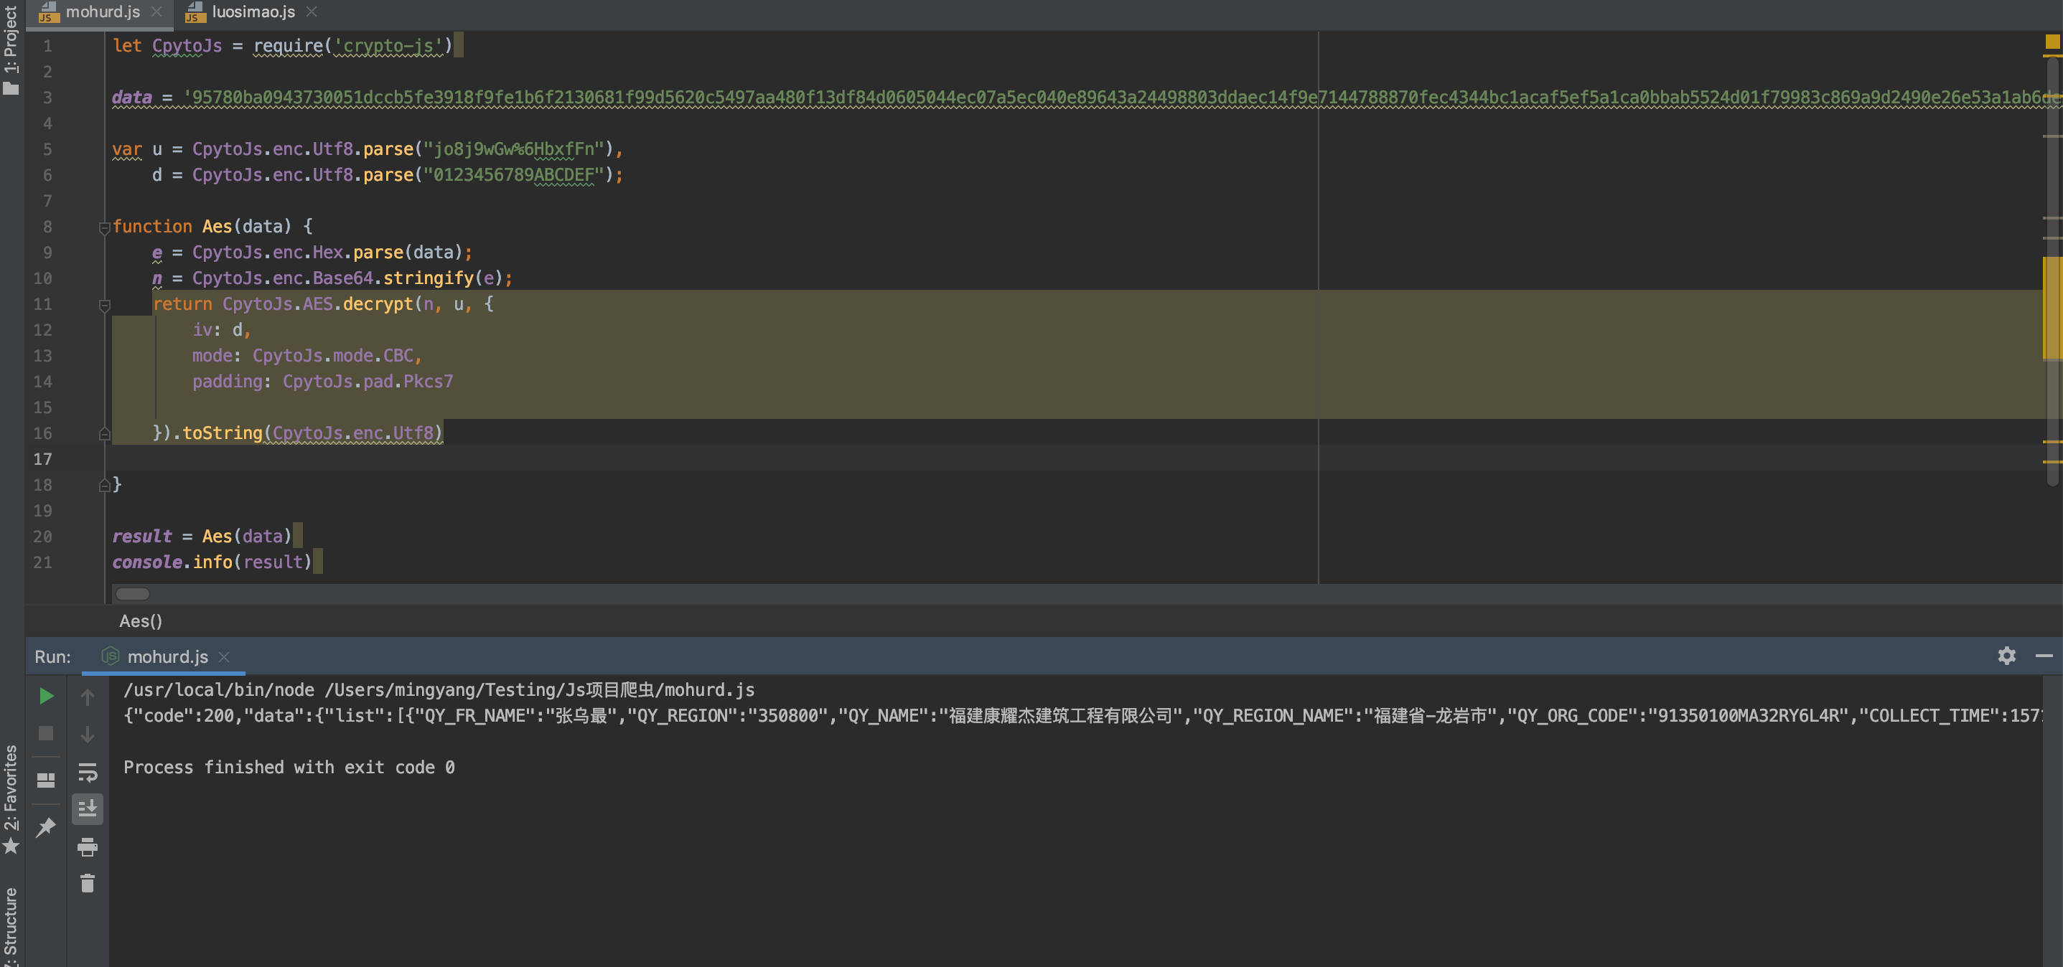Click the print console output icon
The width and height of the screenshot is (2063, 967).
88,846
